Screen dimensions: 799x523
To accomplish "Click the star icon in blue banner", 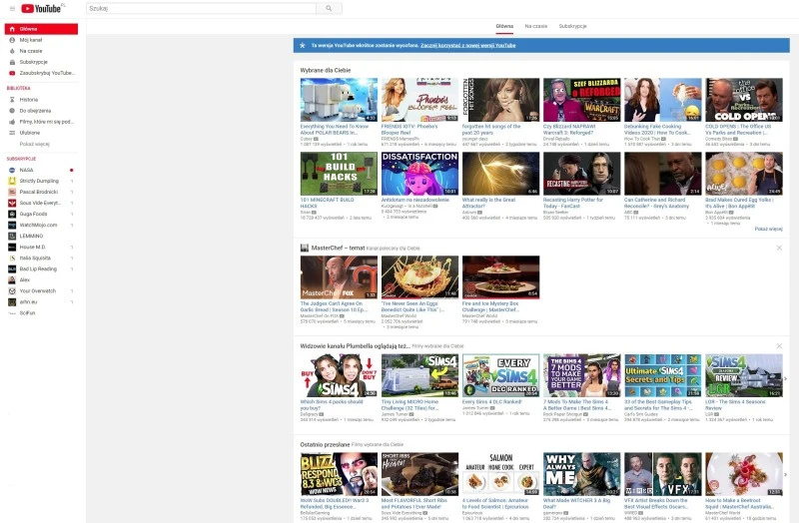I will pos(303,45).
